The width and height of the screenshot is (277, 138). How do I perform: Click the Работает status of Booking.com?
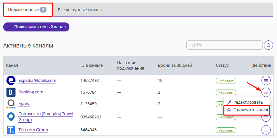(226, 92)
